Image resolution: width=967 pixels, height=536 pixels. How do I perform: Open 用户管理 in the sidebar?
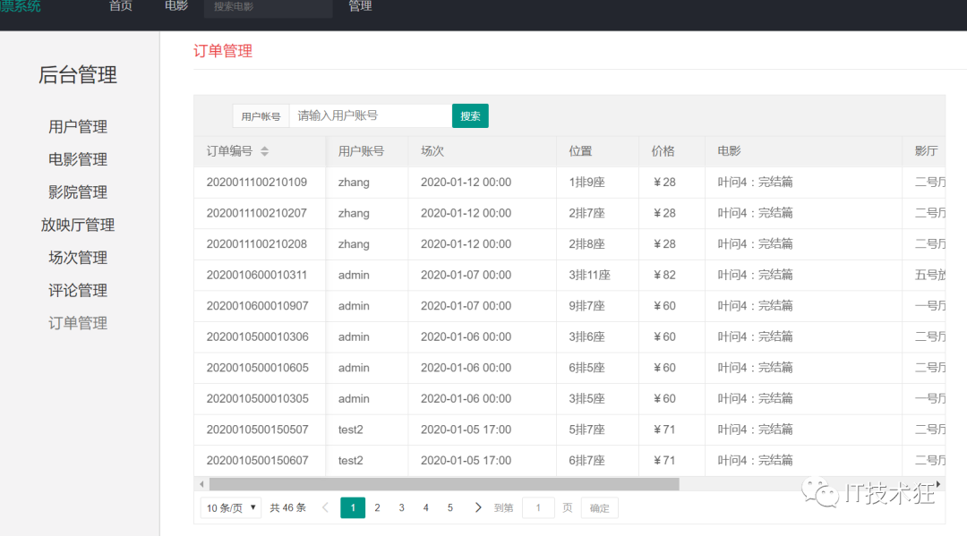pos(78,127)
